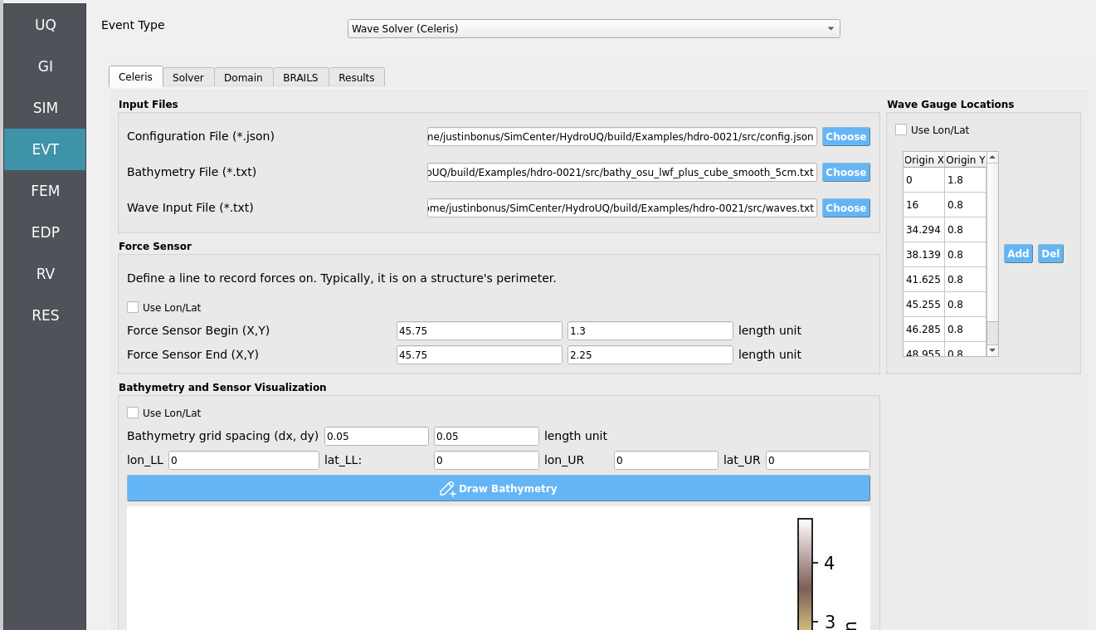Select Origin Y cell with value 1.8
Viewport: 1096px width, 630px height.
click(x=965, y=179)
